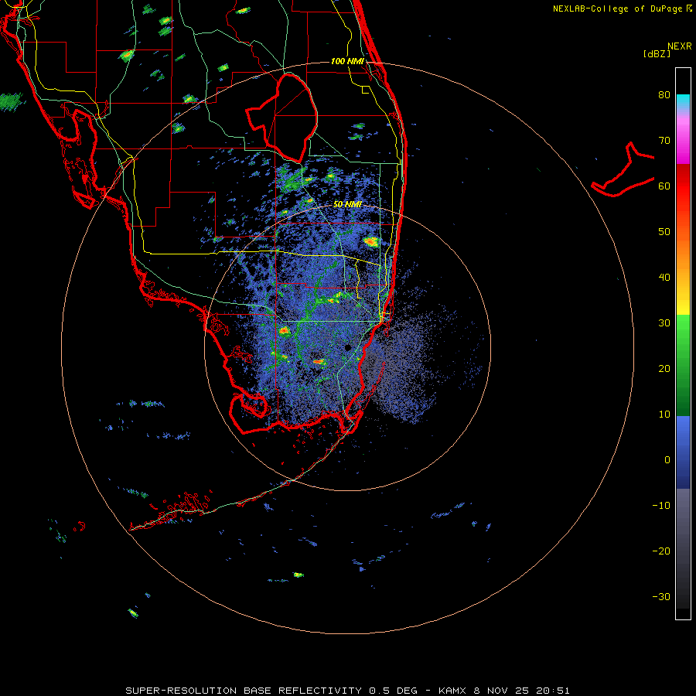Image resolution: width=696 pixels, height=696 pixels.
Task: Click the "100 NMI" range ring label
Action: coord(347,61)
